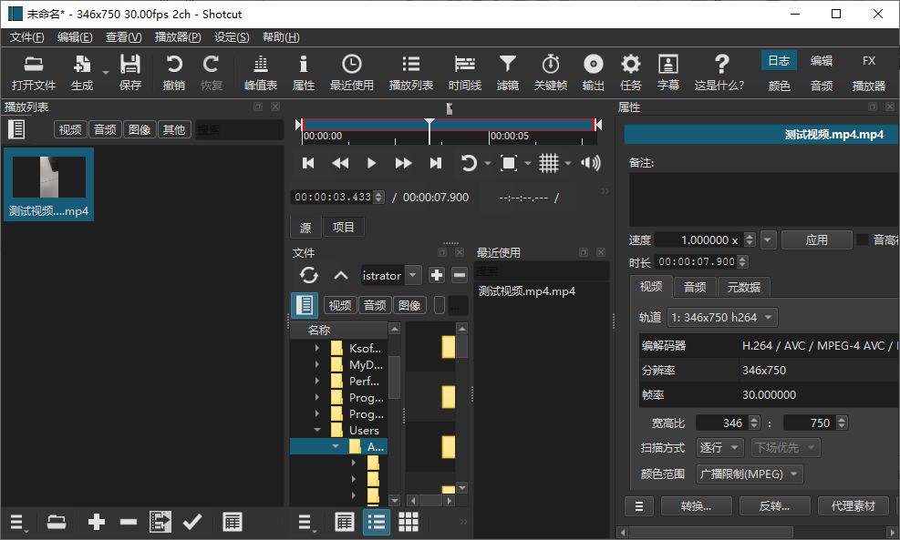Go up one folder in Files panel
The width and height of the screenshot is (900, 540).
[x=341, y=276]
